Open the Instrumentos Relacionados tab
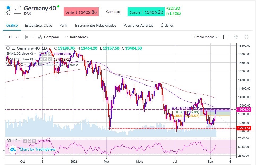Viewport: 256px width, 165px height. [x=96, y=25]
